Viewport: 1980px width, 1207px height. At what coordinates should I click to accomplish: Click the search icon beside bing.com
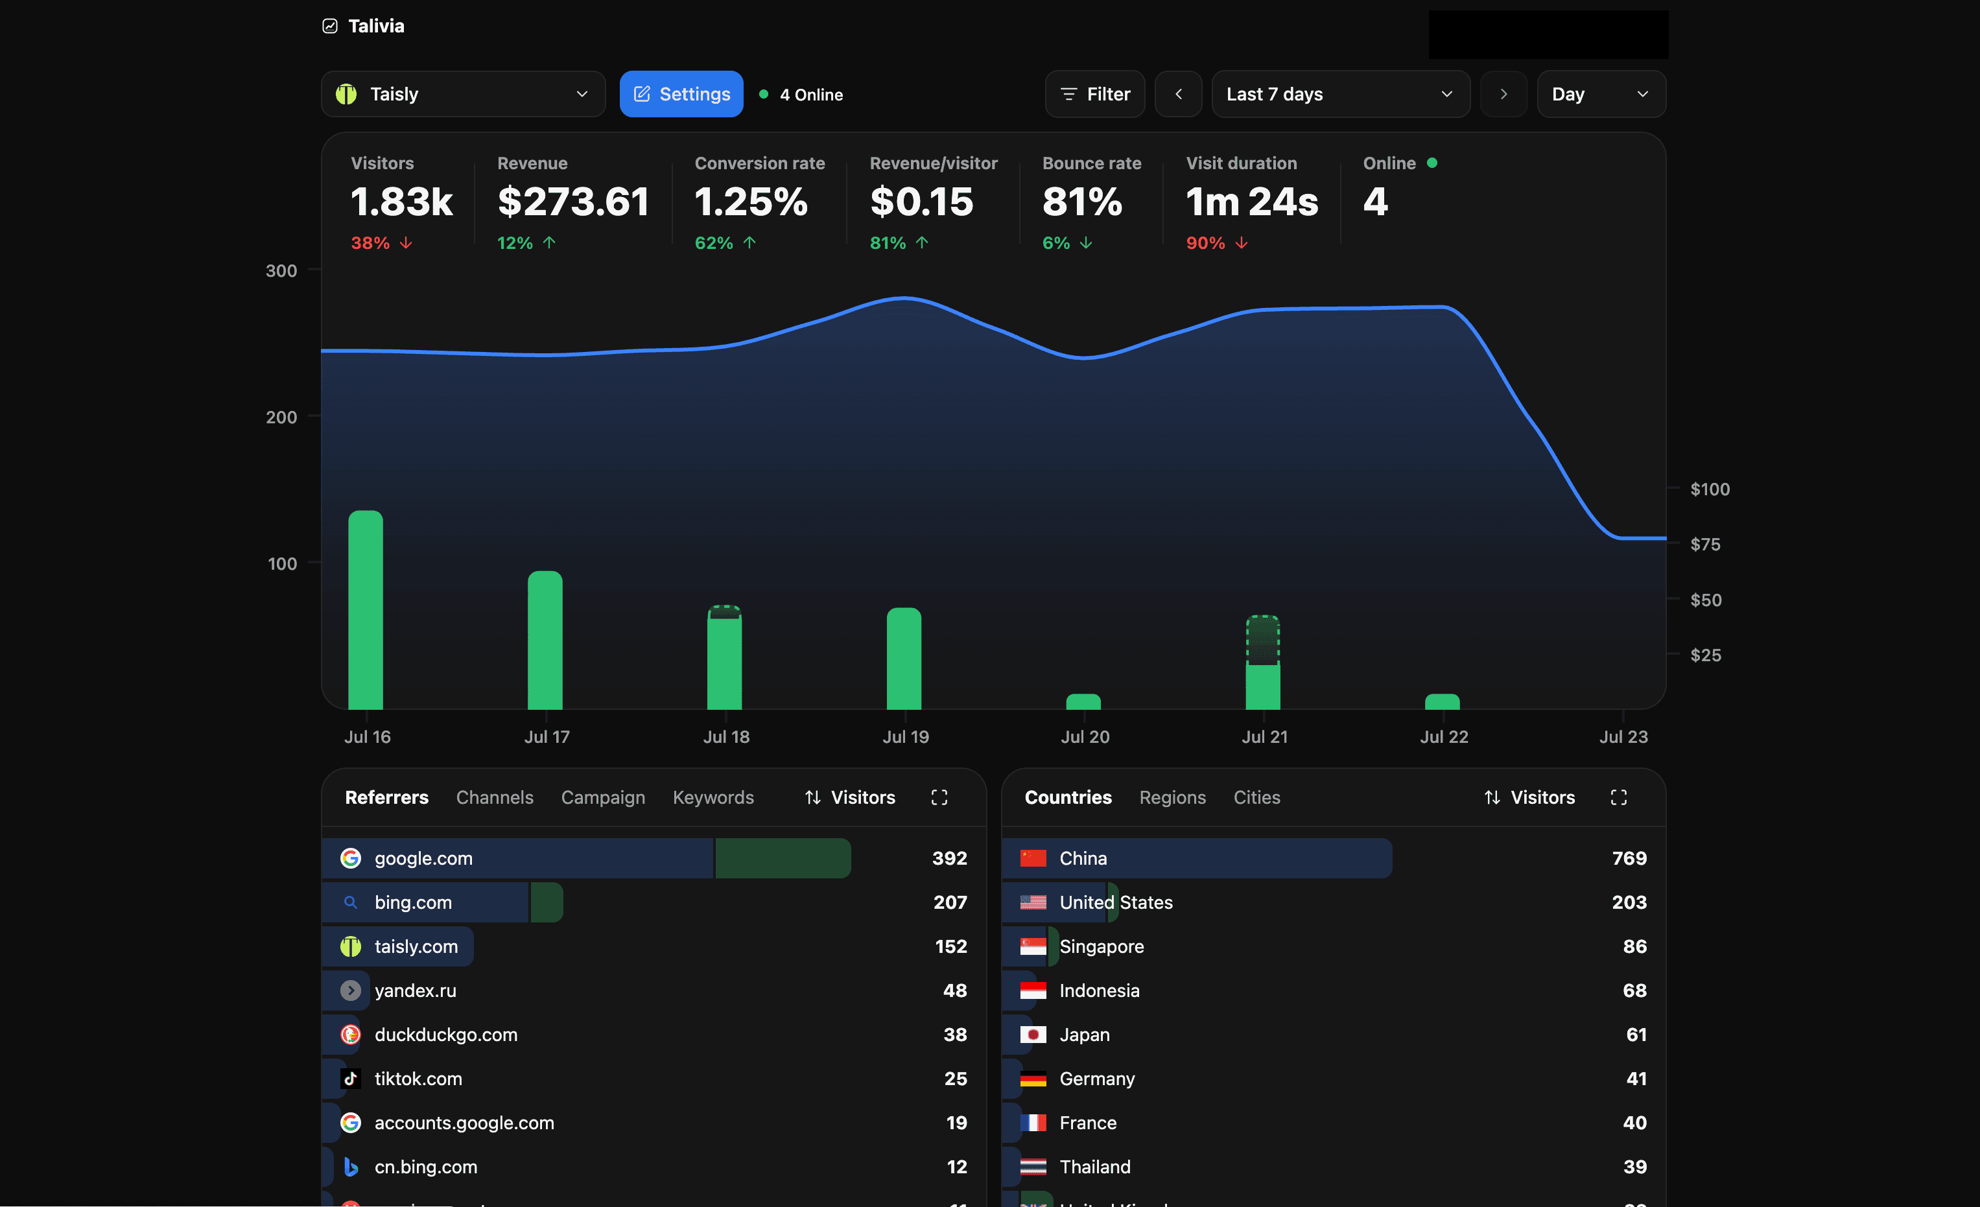(x=350, y=902)
